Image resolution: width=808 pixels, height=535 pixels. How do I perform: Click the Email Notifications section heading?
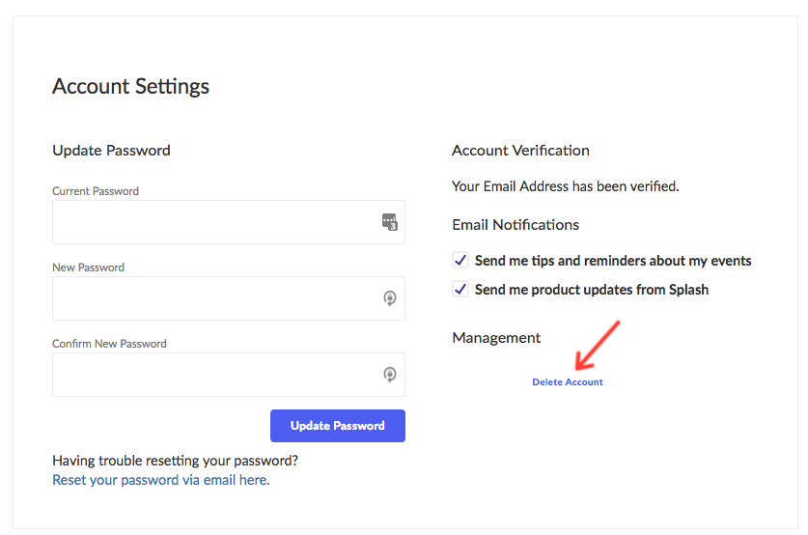[515, 225]
